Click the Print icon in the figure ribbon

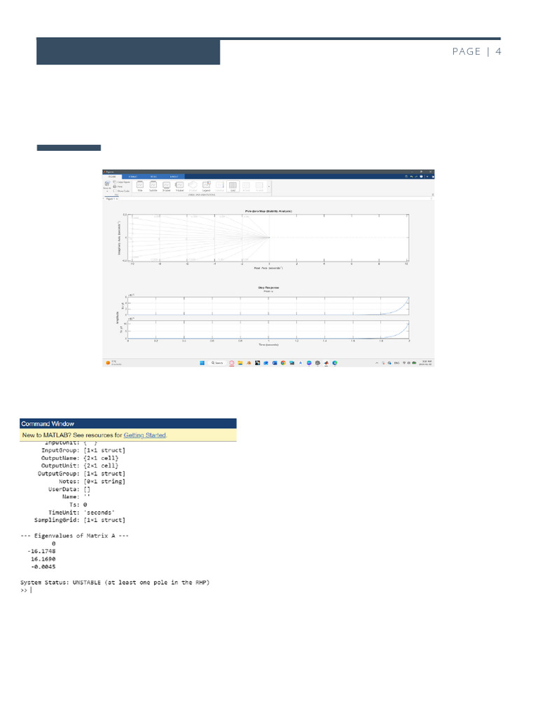[x=115, y=187]
